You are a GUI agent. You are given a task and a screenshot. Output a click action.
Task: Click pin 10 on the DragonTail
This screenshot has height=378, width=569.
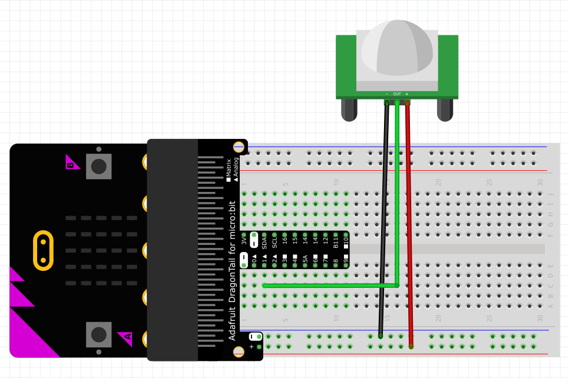click(x=346, y=240)
